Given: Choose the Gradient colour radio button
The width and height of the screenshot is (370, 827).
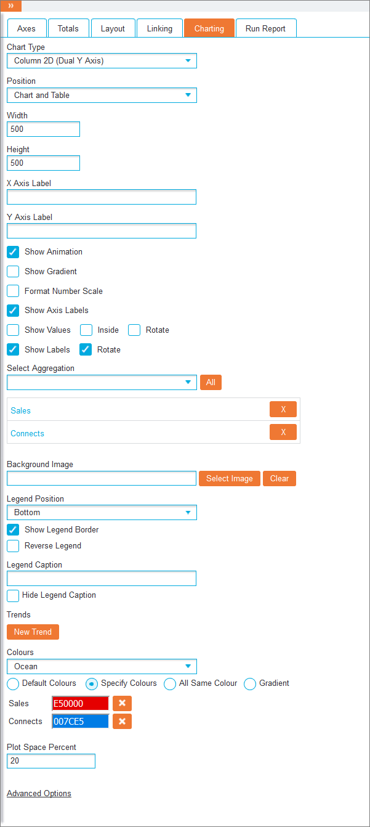Looking at the screenshot, I should coord(250,683).
